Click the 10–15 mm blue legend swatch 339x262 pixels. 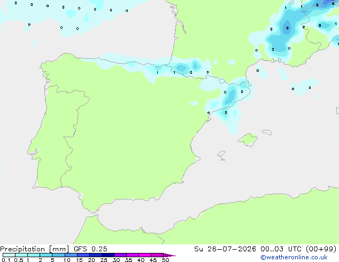coord(71,255)
